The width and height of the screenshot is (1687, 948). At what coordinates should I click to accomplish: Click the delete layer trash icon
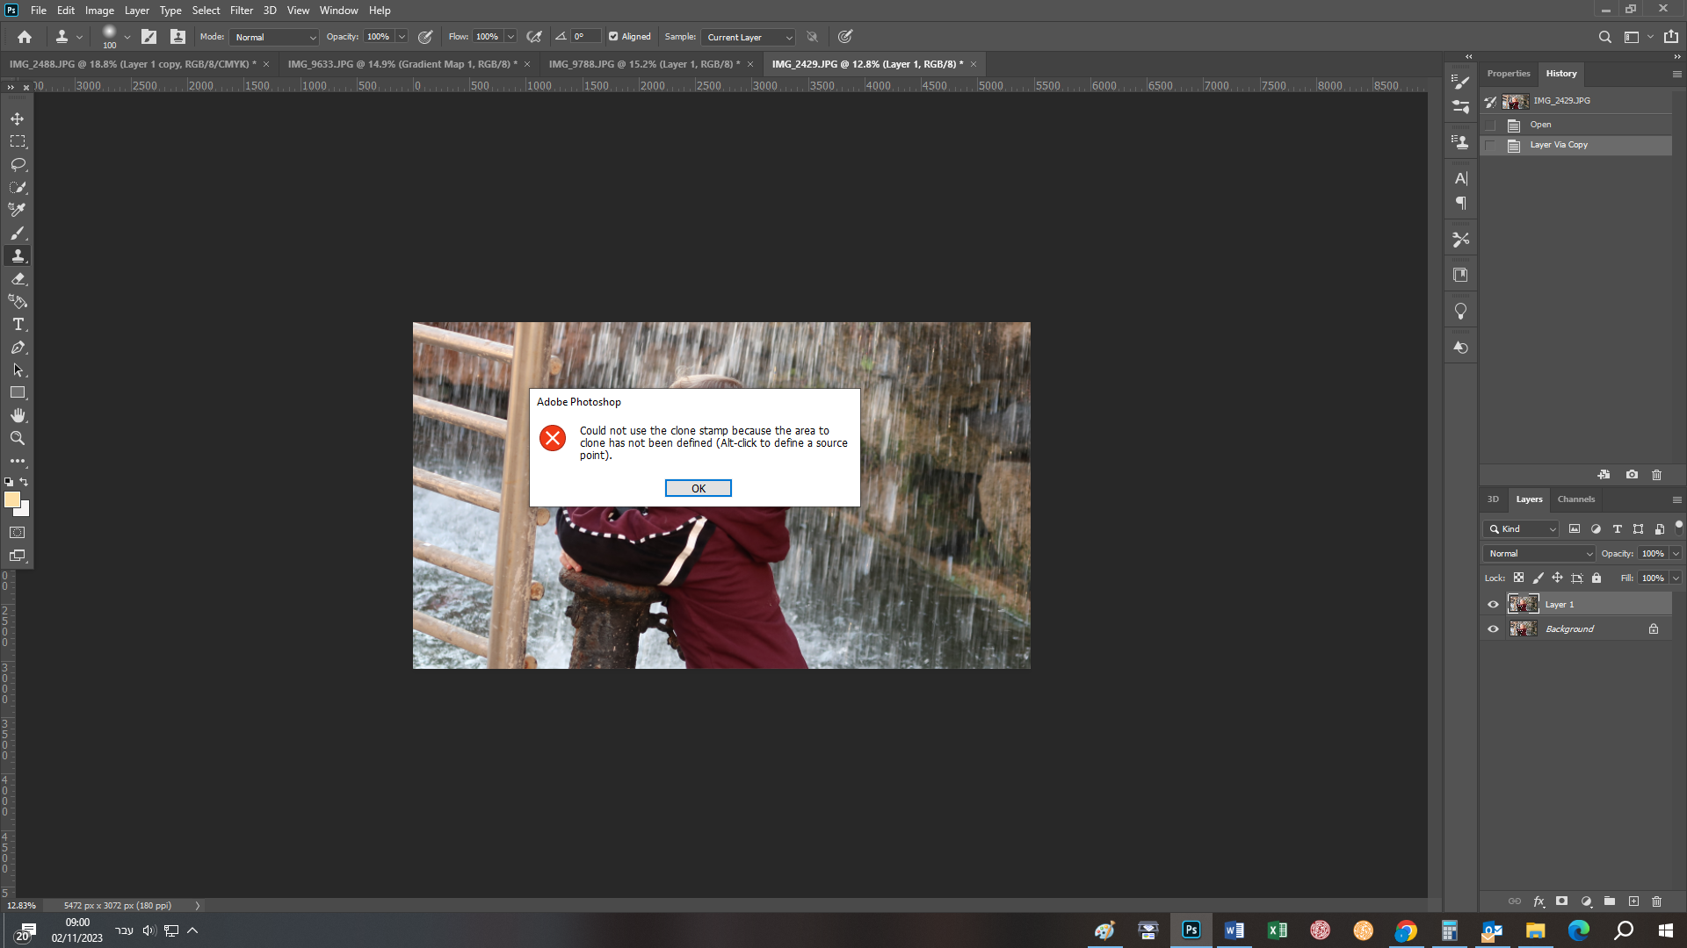click(x=1656, y=901)
